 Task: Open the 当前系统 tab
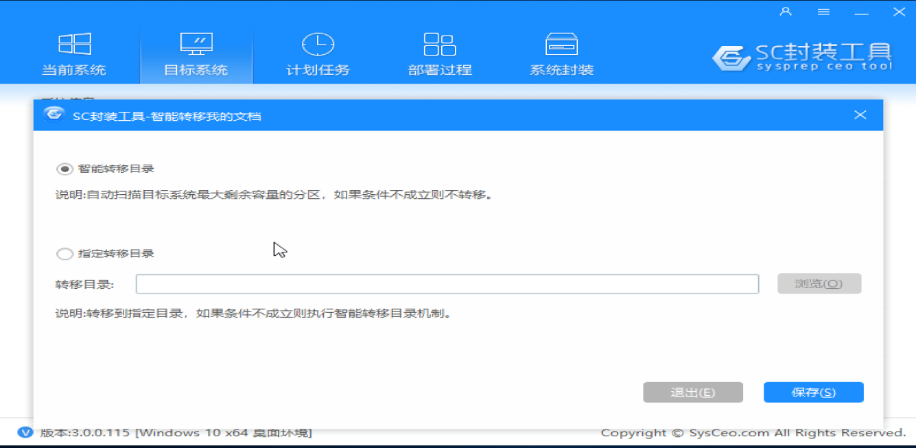pyautogui.click(x=74, y=55)
